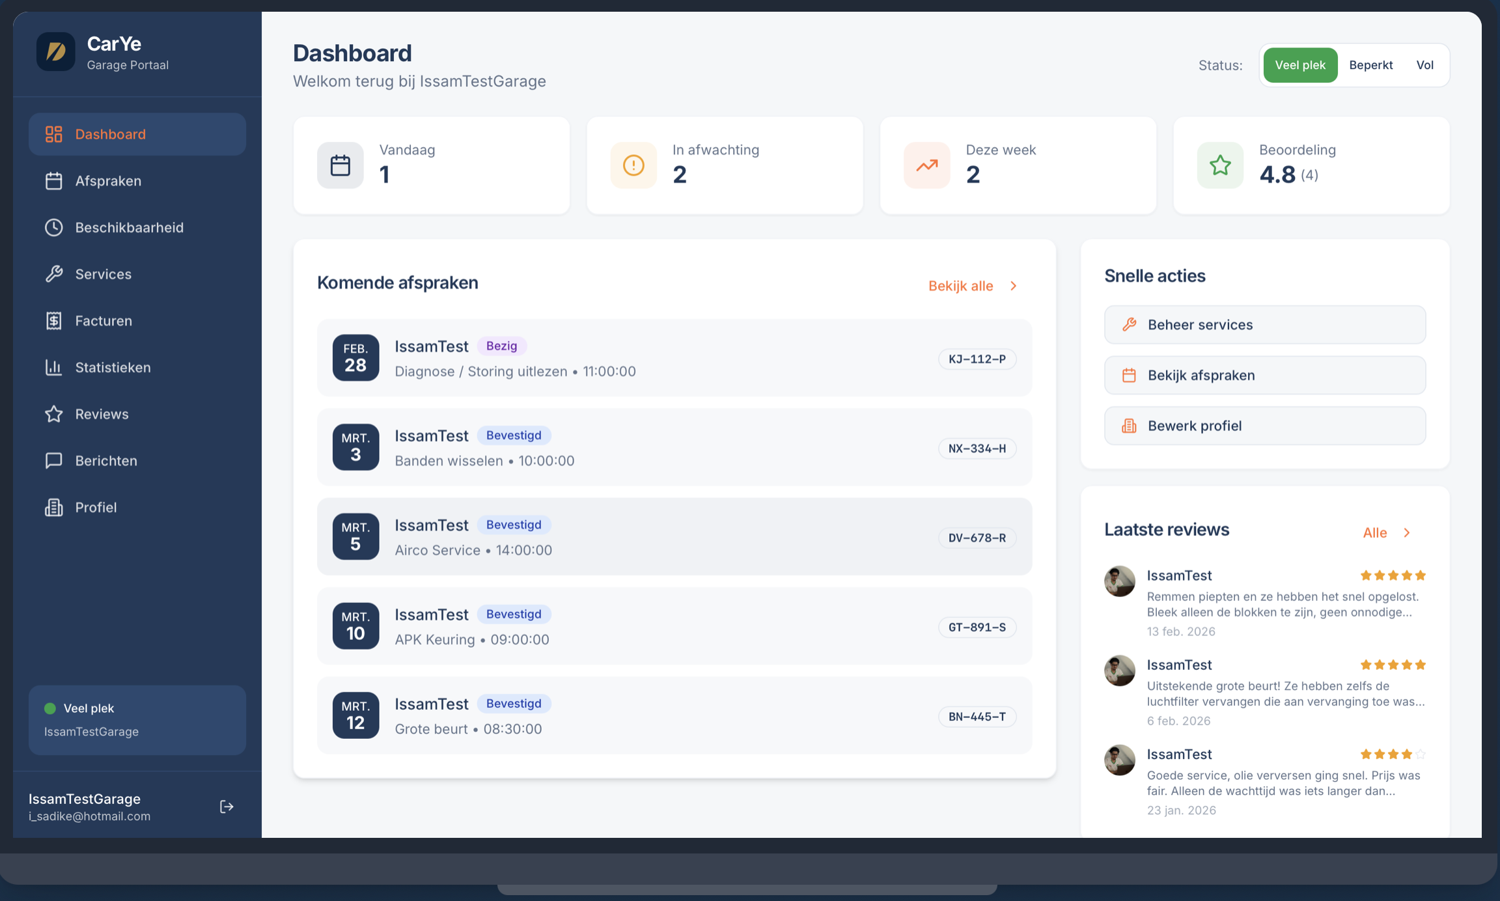Open Afspraken in the sidebar
1500x901 pixels.
tap(108, 181)
